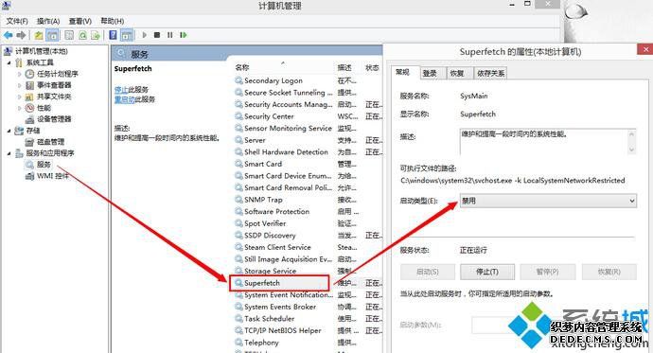The height and width of the screenshot is (353, 653).
Task: Click the Forward arrow toolbar icon
Action: (x=21, y=35)
